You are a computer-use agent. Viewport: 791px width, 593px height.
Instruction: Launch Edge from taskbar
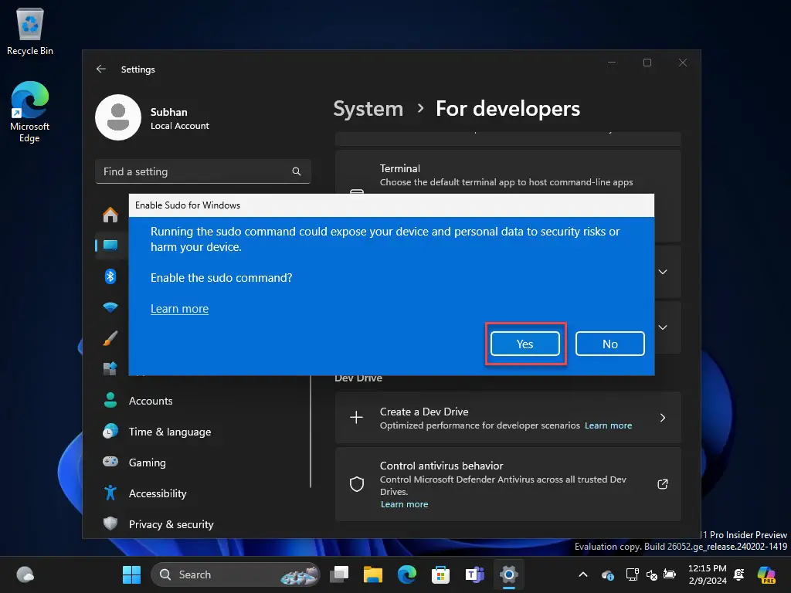point(406,574)
